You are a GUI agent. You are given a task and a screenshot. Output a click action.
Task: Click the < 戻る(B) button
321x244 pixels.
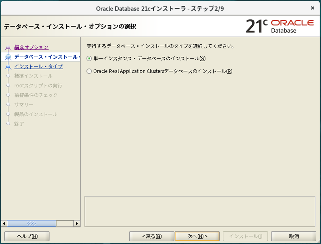tap(152, 236)
